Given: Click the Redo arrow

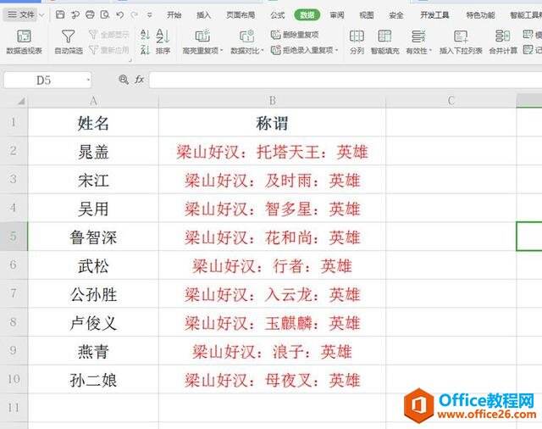Looking at the screenshot, I should point(135,14).
